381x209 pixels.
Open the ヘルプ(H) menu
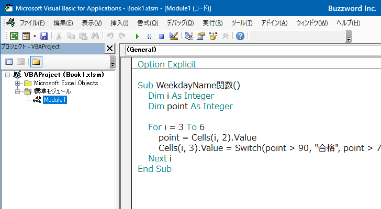(348, 23)
